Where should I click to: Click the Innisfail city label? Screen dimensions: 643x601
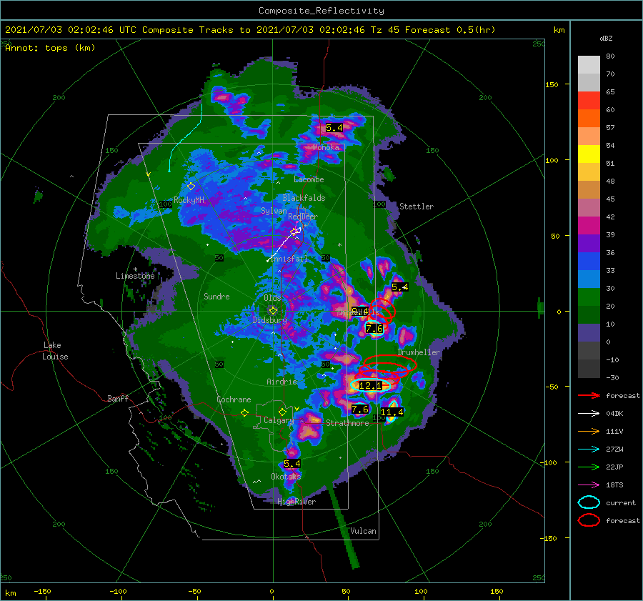[x=289, y=259]
